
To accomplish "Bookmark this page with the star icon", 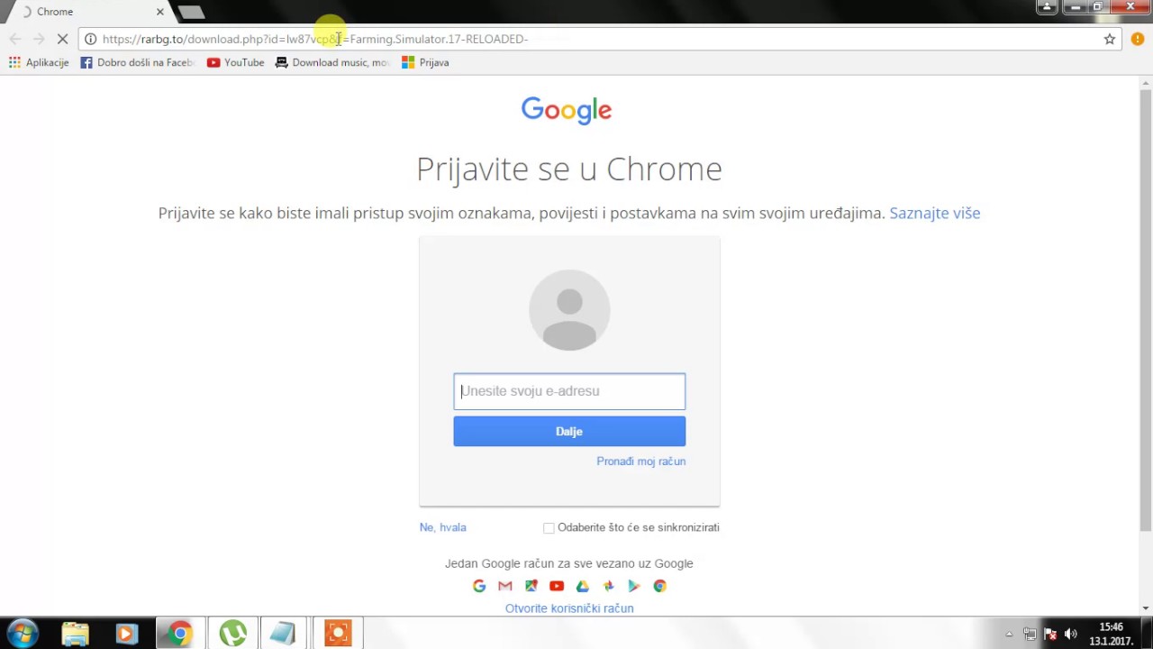I will click(1110, 39).
